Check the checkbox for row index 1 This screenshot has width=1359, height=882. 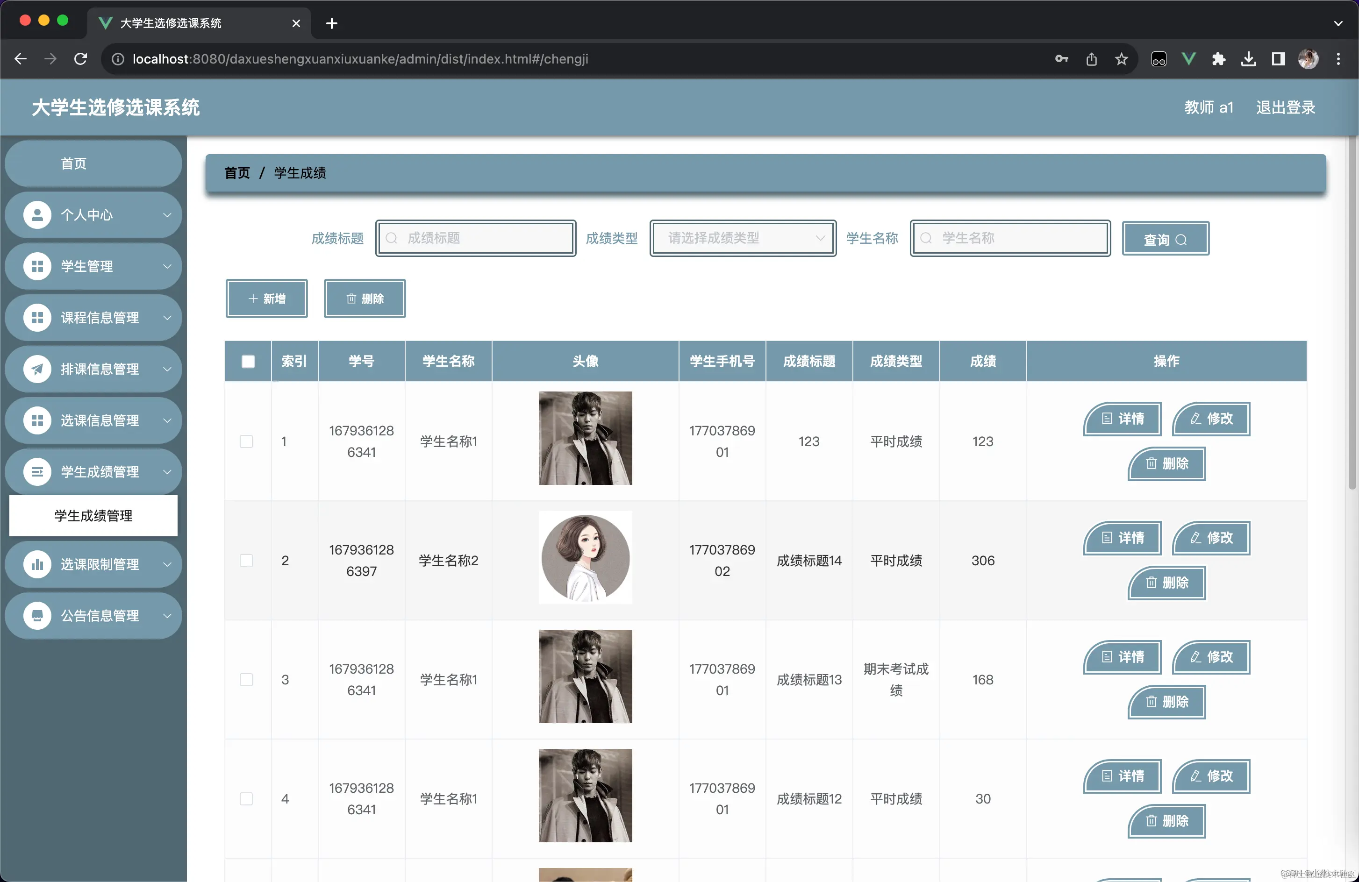pos(246,441)
